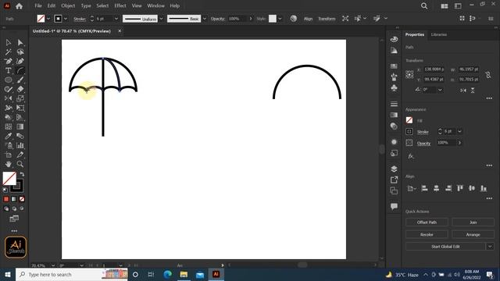Select the Type tool

click(9, 70)
